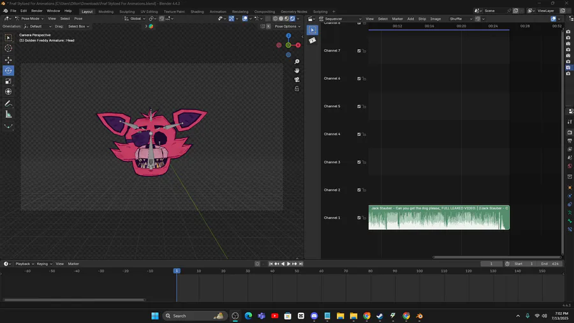Select the Jack Stauber audio strip
This screenshot has height=323, width=574.
(x=439, y=218)
